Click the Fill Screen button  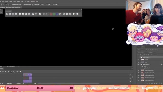(x=55, y=4)
